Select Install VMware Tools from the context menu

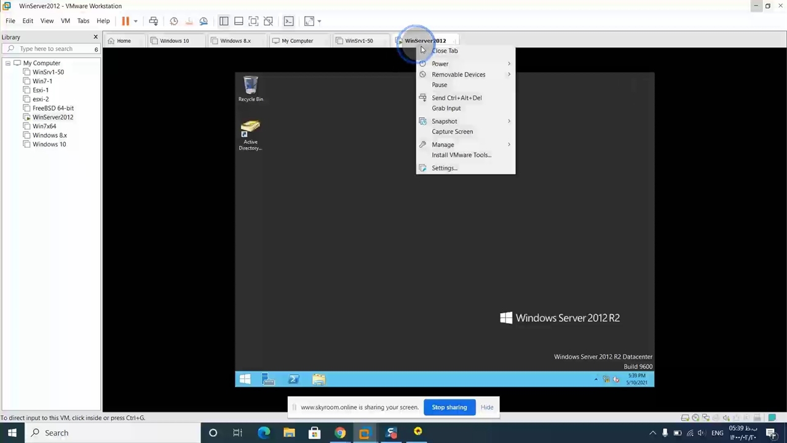click(x=461, y=155)
